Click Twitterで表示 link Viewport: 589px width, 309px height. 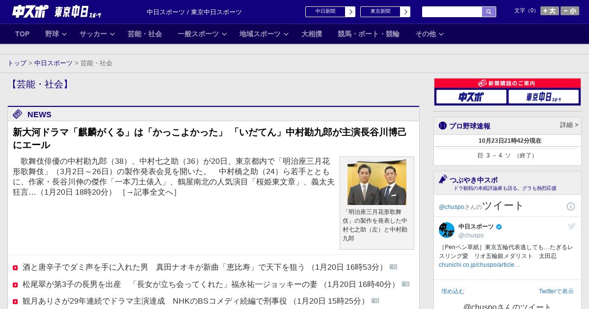[556, 291]
